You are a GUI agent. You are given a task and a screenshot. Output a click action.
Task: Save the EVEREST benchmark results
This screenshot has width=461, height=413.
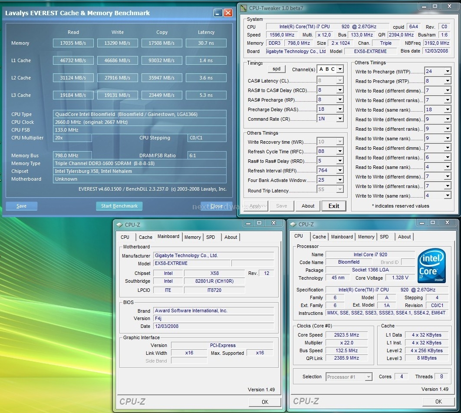point(21,206)
